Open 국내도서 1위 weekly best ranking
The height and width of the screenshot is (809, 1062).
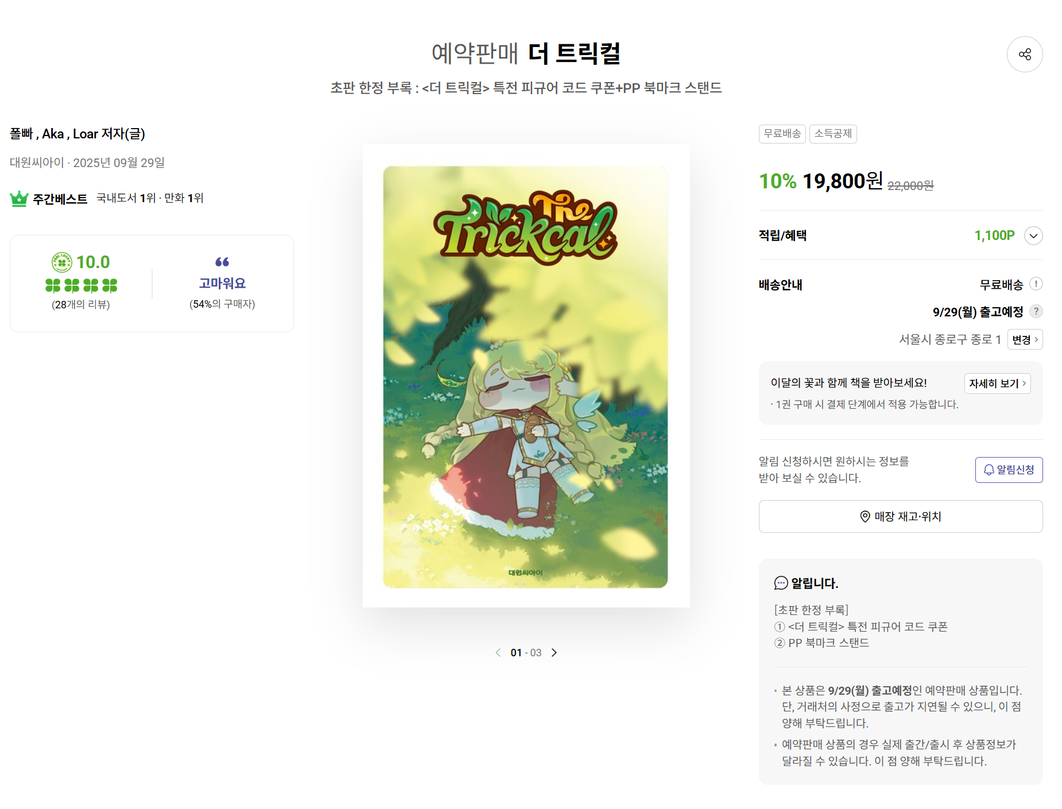[126, 198]
